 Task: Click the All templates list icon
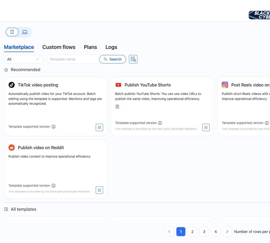[x=6, y=209]
